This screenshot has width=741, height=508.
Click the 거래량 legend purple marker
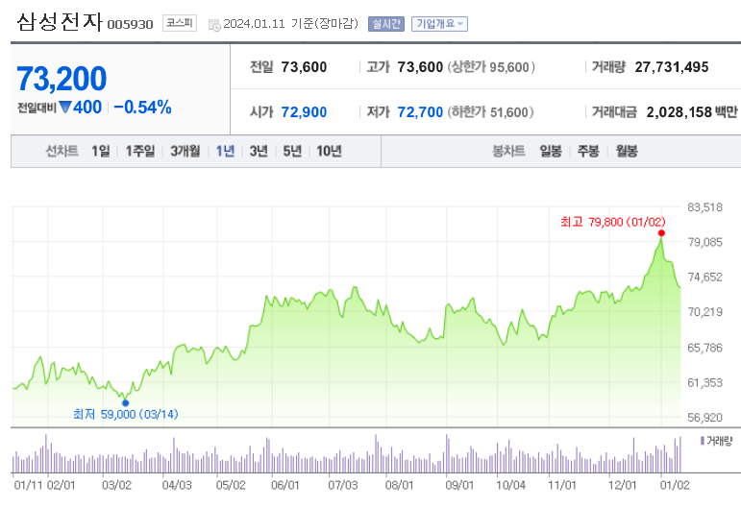[x=703, y=441]
